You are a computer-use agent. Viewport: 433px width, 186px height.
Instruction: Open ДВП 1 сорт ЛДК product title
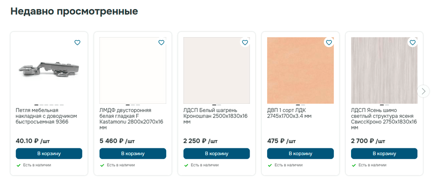pos(289,113)
